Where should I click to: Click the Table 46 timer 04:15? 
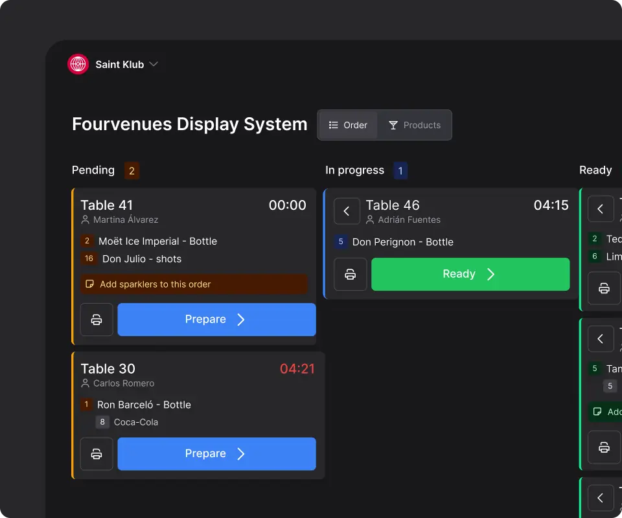pyautogui.click(x=551, y=205)
